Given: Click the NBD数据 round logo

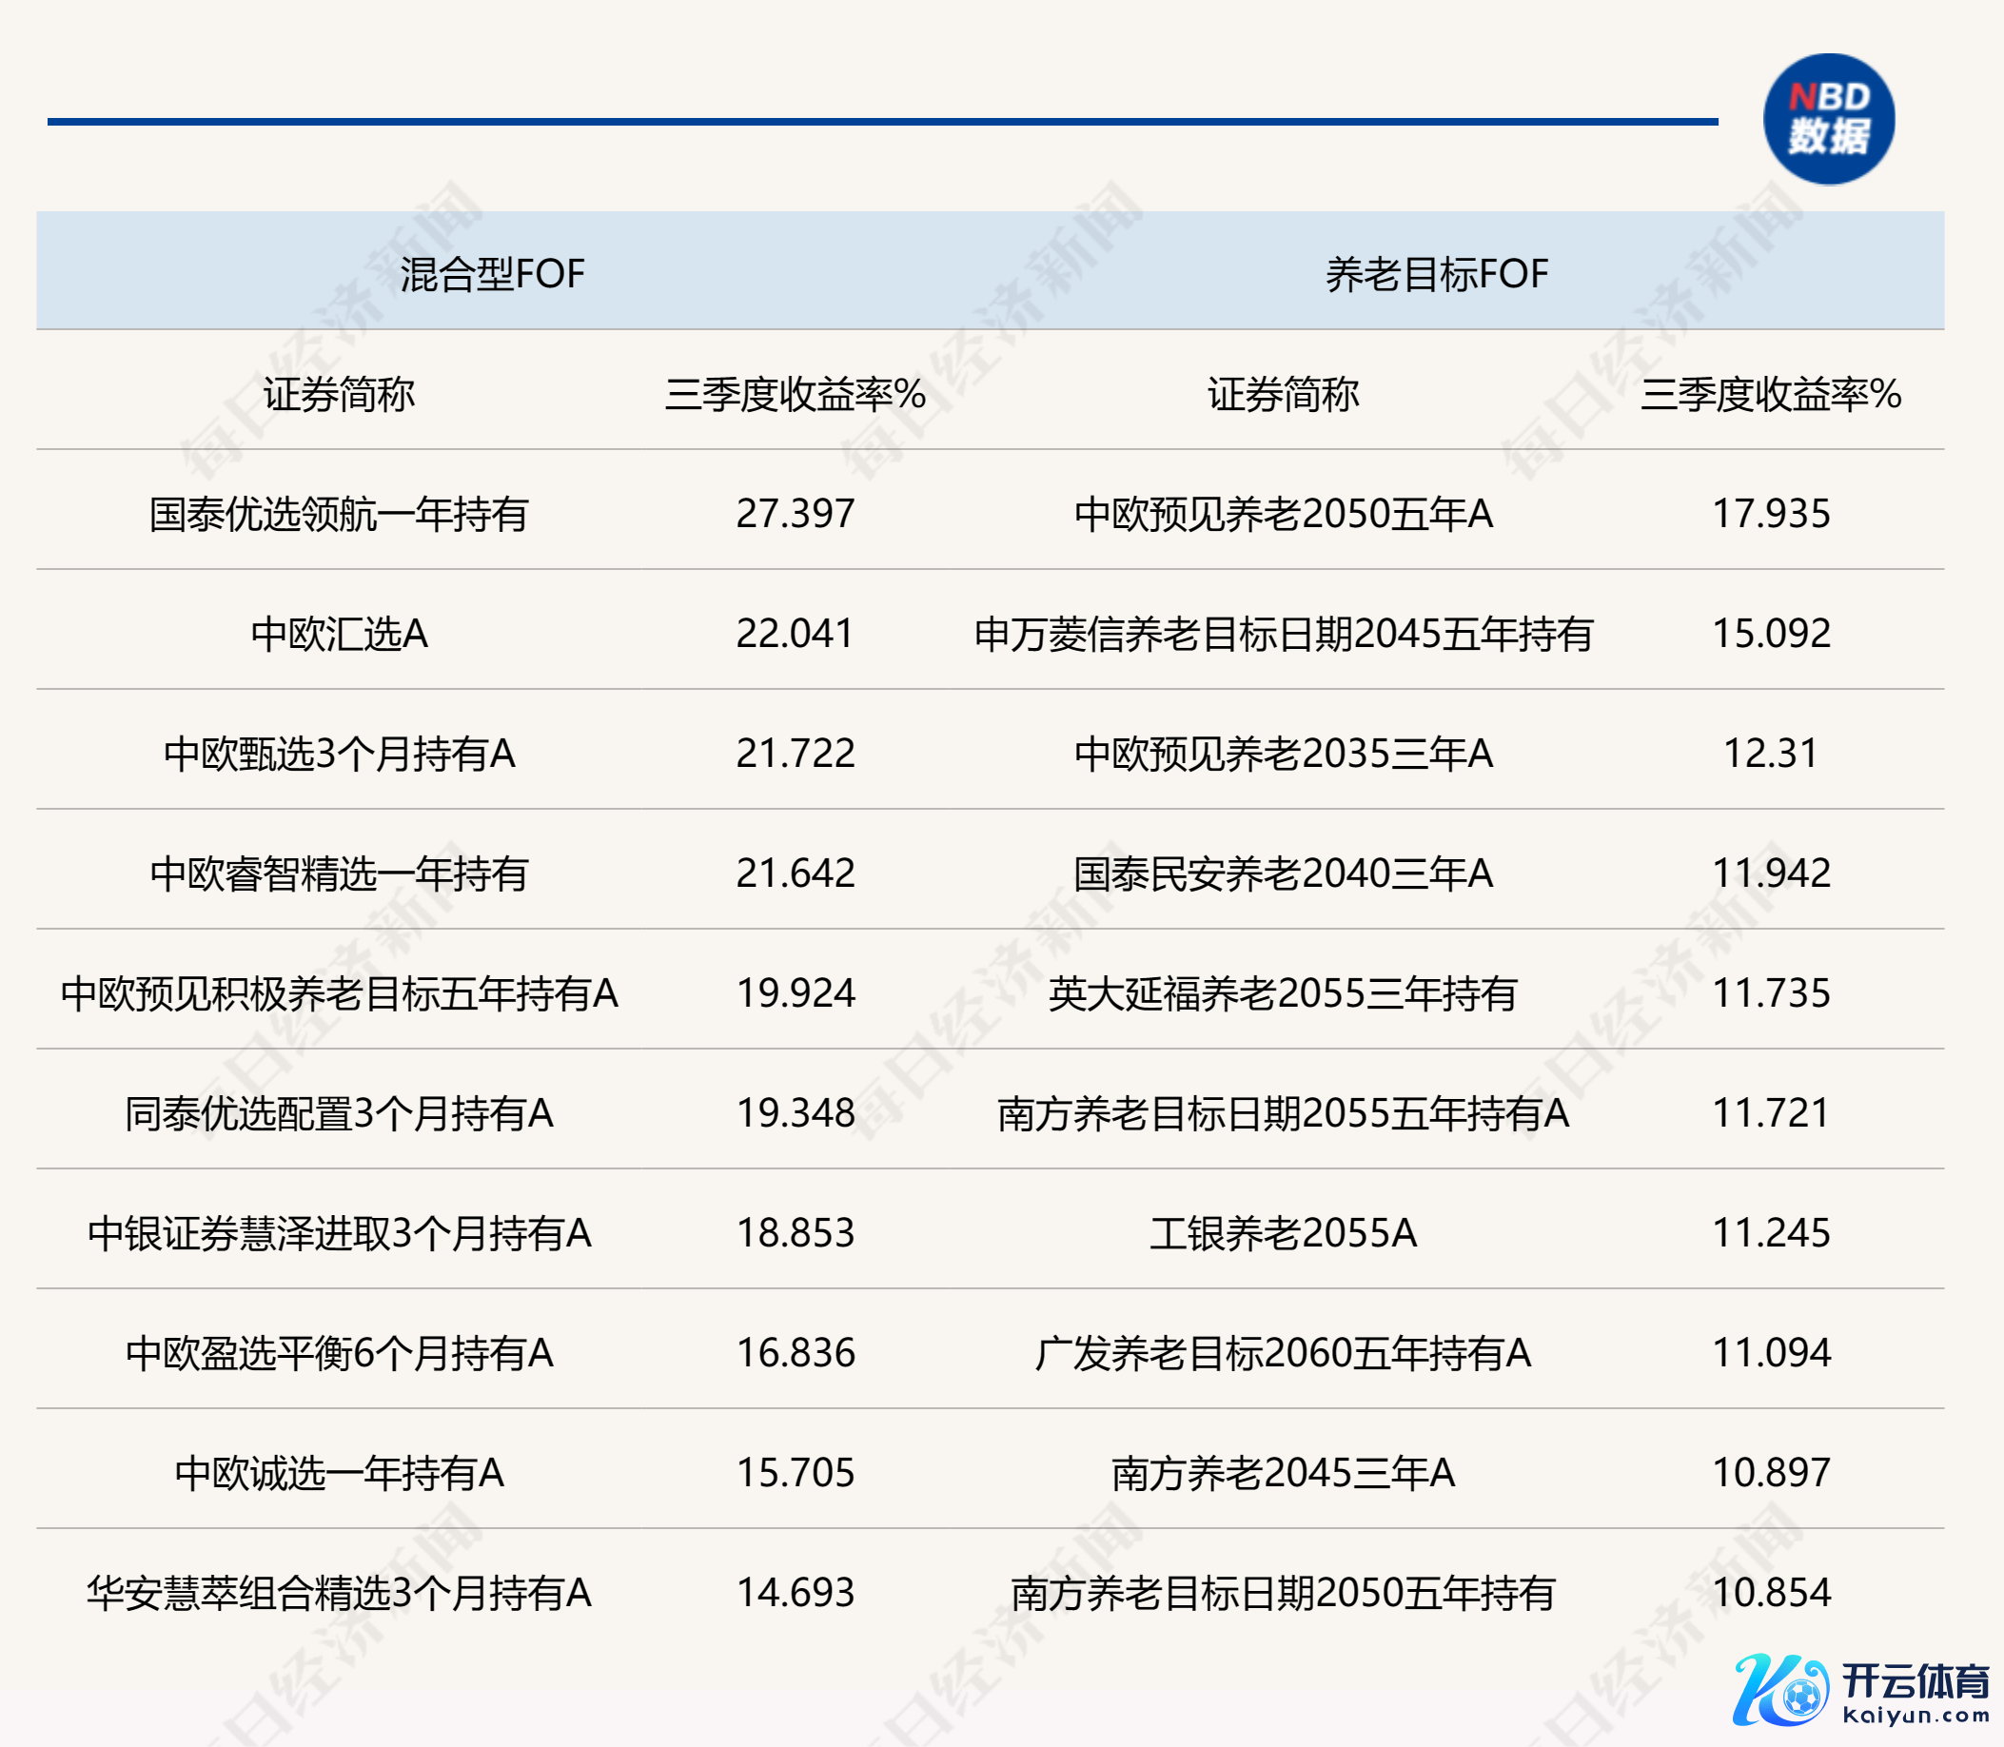Looking at the screenshot, I should (1829, 119).
